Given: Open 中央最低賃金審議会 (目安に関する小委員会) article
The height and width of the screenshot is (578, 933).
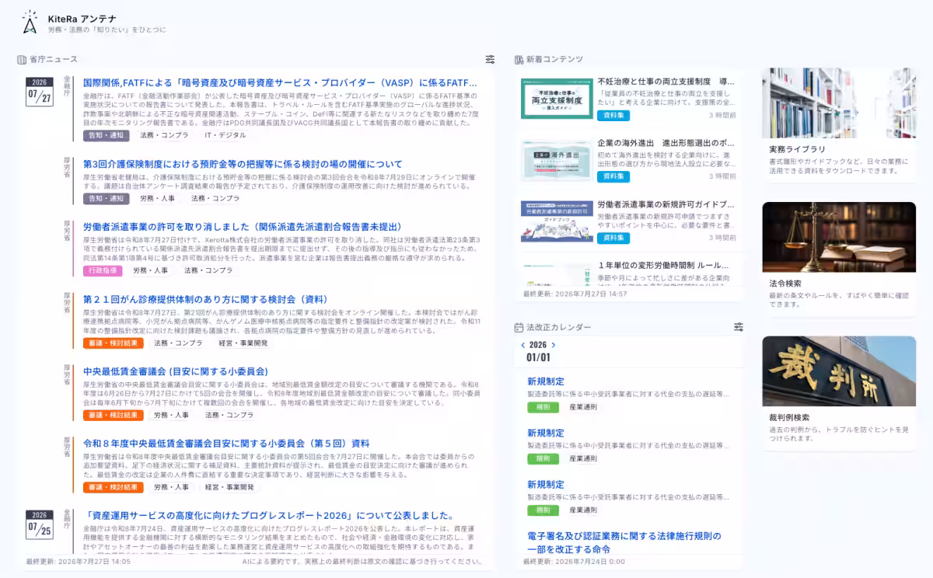Looking at the screenshot, I should click(176, 371).
